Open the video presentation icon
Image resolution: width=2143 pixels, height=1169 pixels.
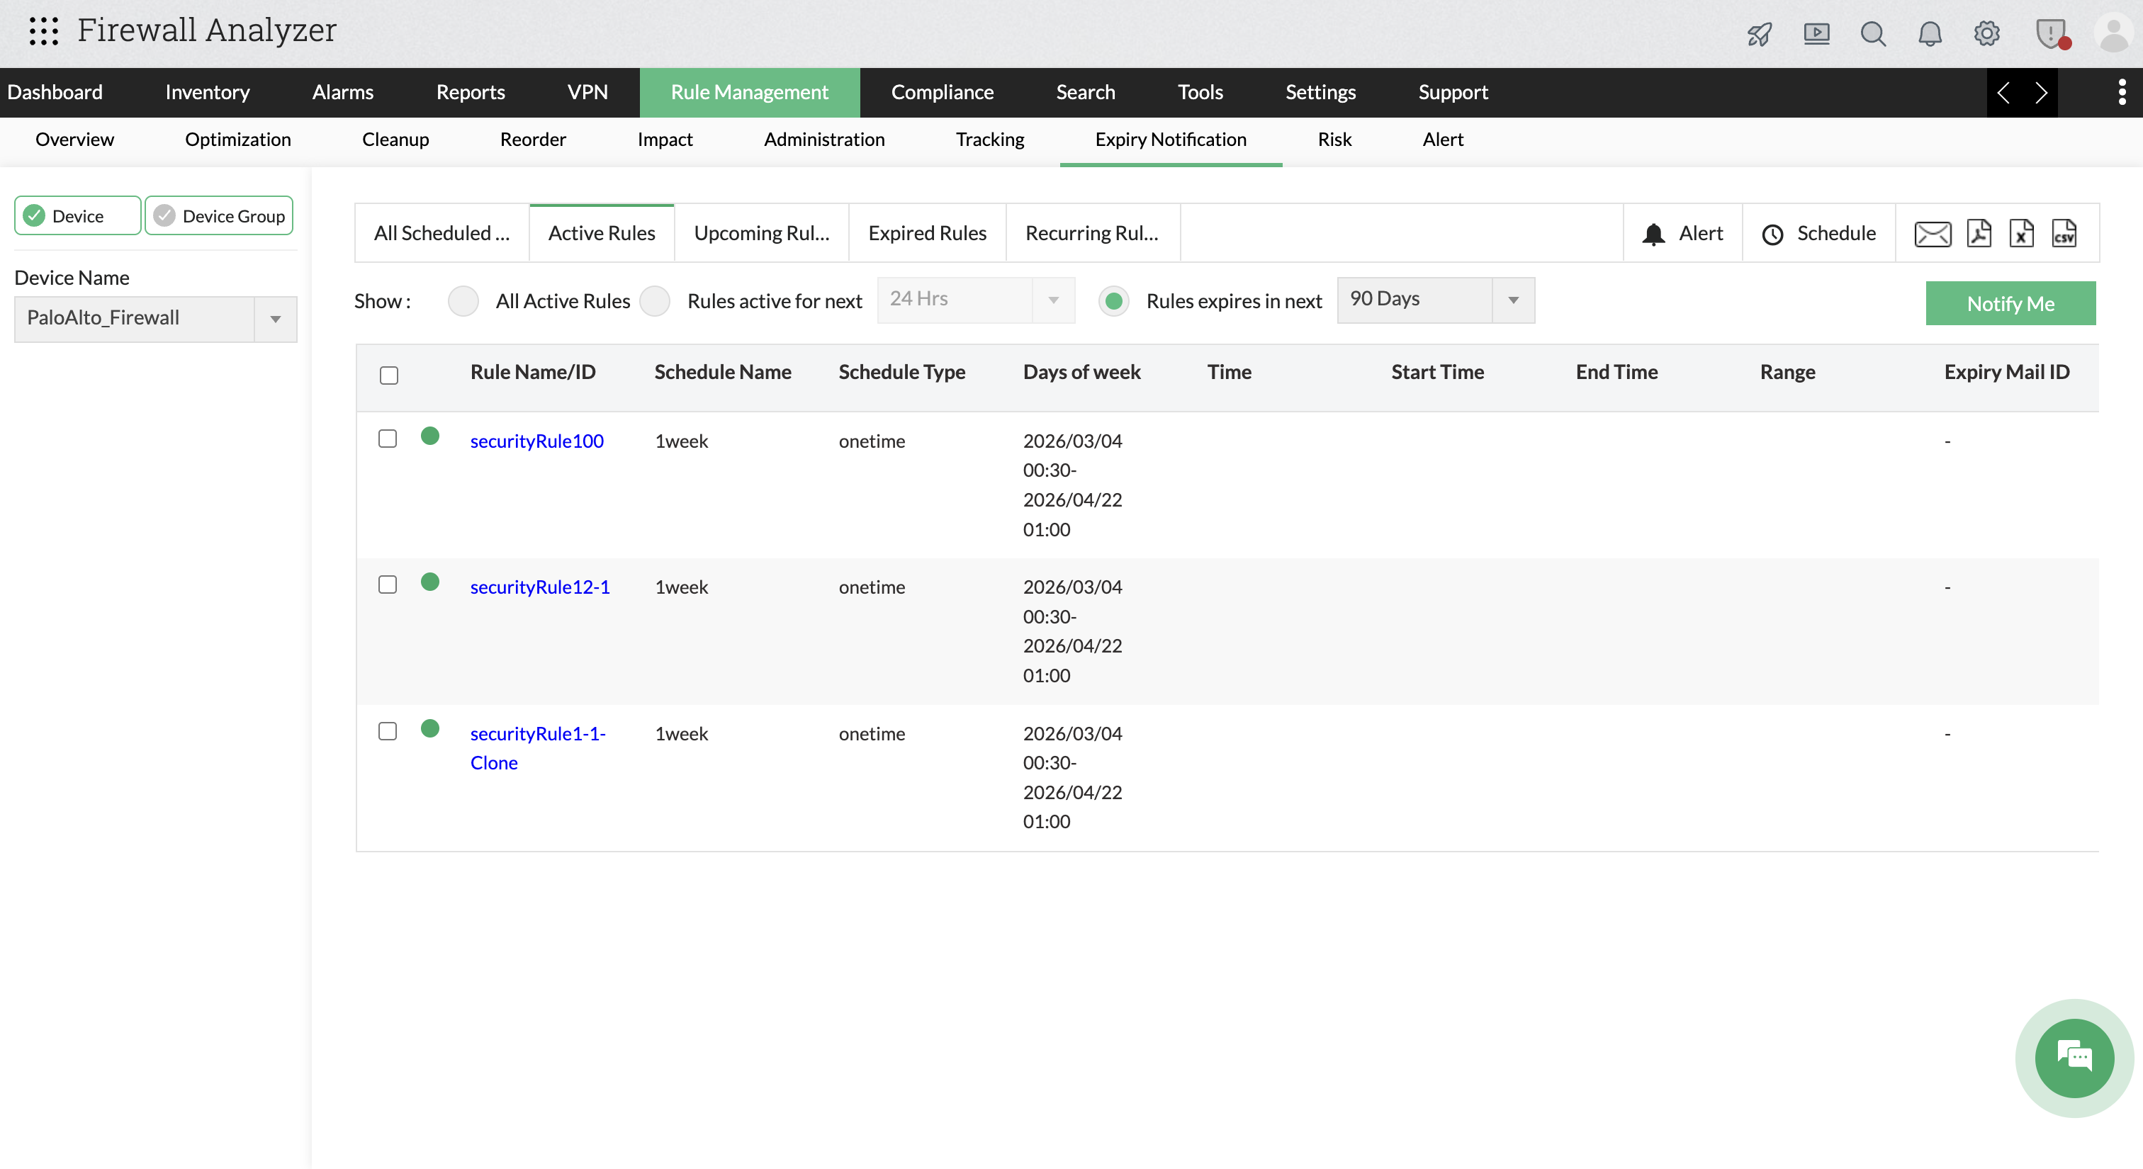pyautogui.click(x=1816, y=34)
